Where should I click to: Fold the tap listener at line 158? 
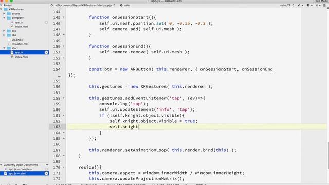(x=64, y=98)
